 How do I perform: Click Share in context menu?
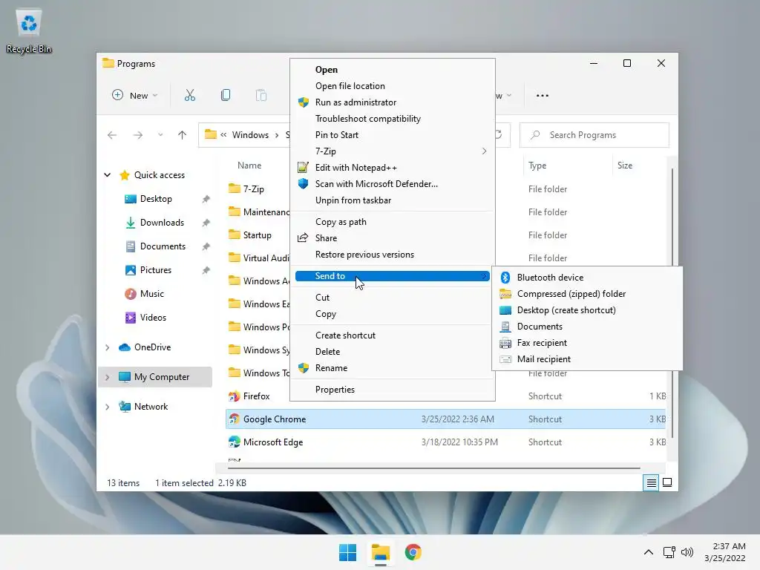(x=392, y=238)
